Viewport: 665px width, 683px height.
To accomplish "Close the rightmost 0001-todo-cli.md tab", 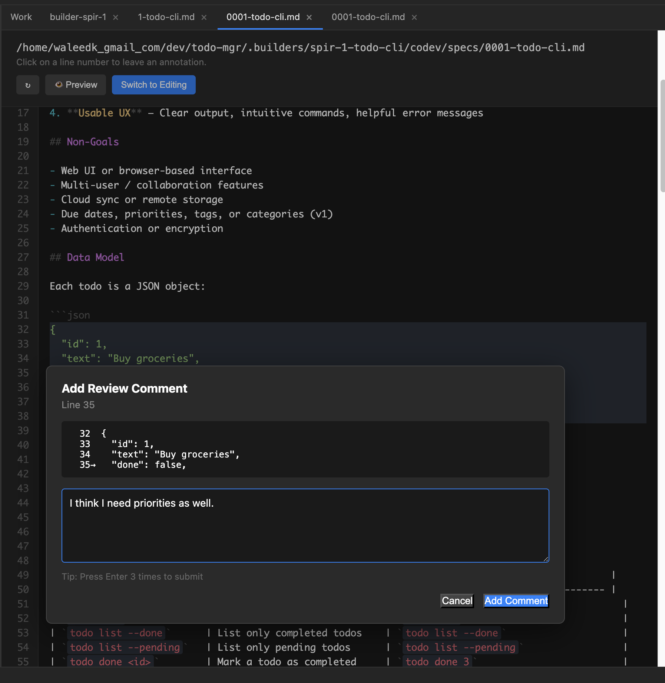I will [414, 17].
